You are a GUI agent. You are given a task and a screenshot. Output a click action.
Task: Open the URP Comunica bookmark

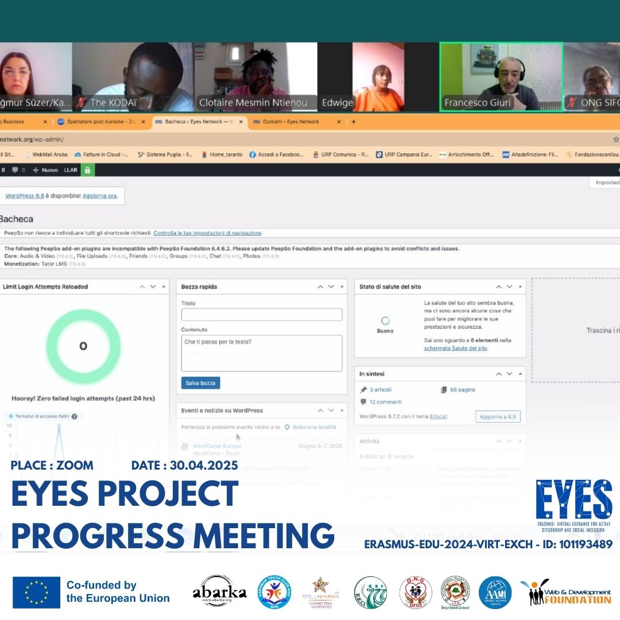point(340,154)
